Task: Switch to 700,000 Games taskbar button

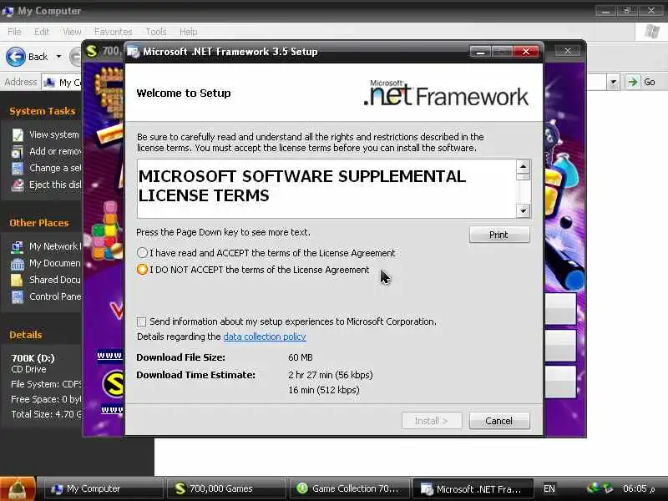Action: click(225, 488)
